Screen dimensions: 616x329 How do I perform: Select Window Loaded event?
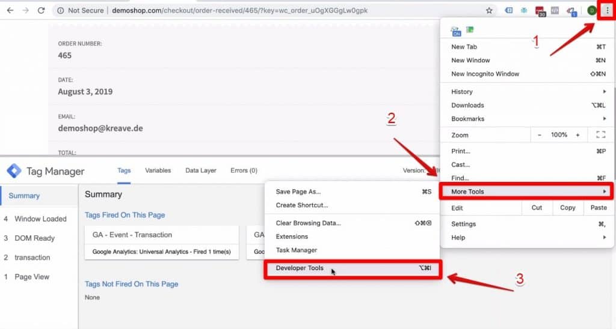click(39, 219)
